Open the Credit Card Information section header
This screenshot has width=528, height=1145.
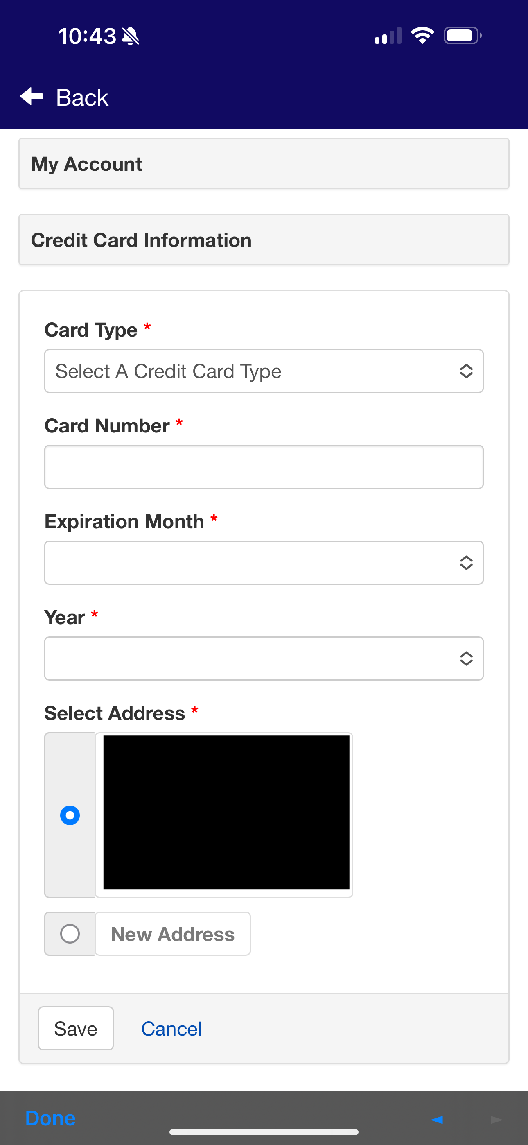tap(264, 240)
